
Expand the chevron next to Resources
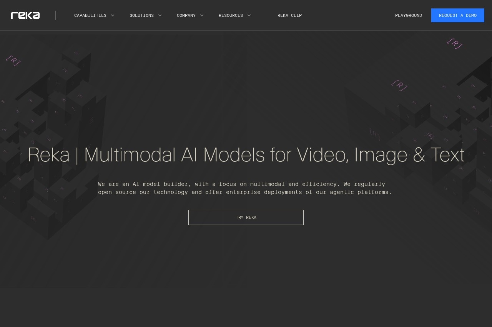(249, 15)
